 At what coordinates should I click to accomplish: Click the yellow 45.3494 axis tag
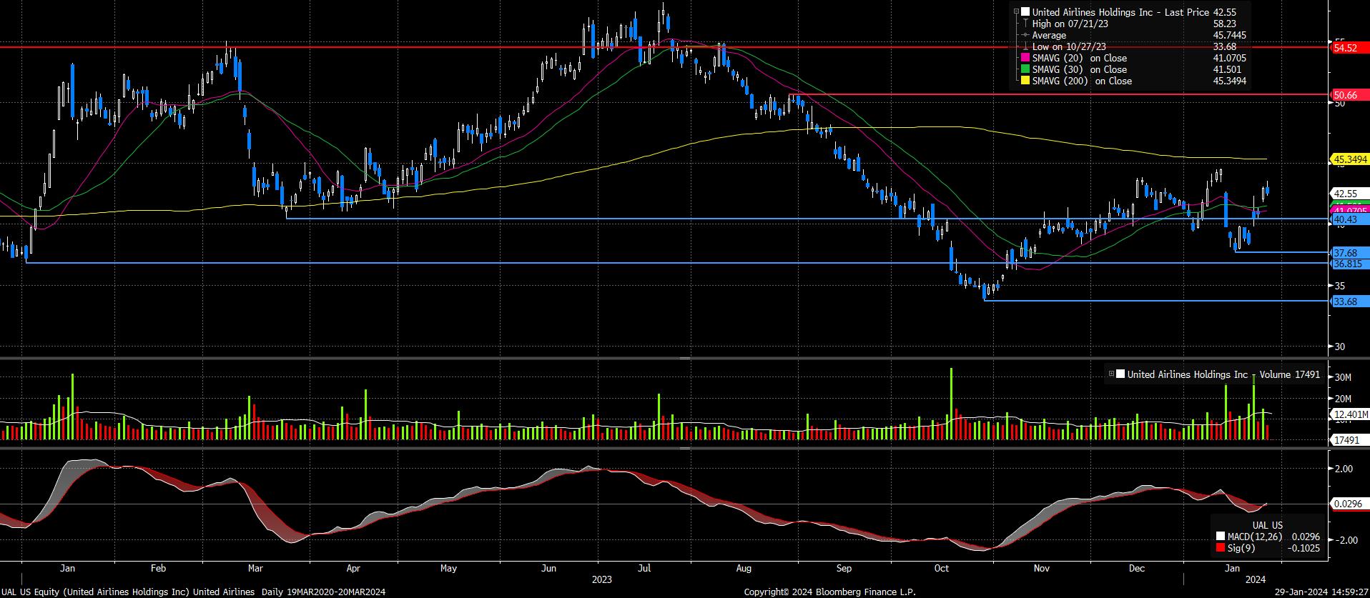(x=1349, y=159)
